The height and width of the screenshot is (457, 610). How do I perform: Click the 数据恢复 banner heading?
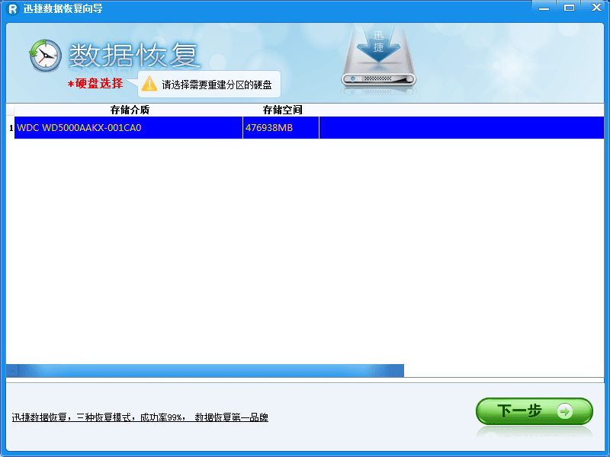[x=134, y=55]
